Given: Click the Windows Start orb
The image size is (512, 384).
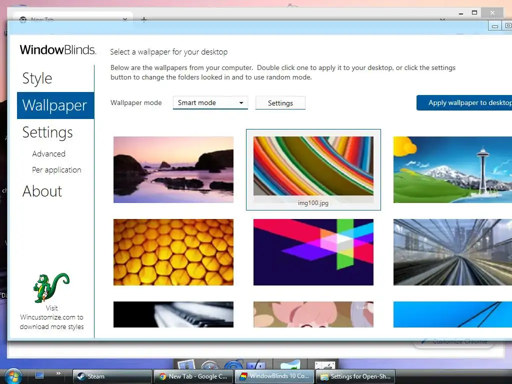Looking at the screenshot, I should click(x=13, y=376).
